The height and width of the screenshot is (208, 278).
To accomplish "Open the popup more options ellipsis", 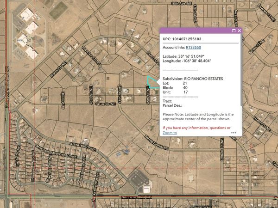I will coord(234,133).
